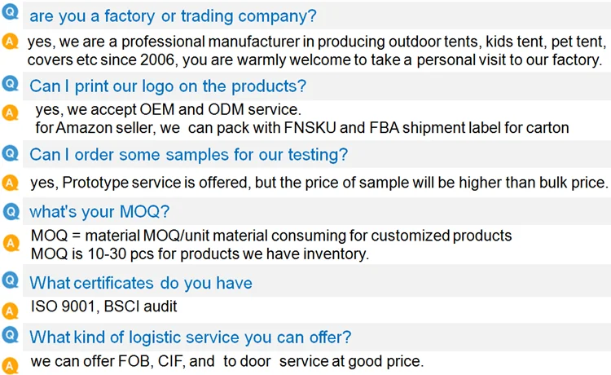Open the "what's your MOQ?" question
611x375 pixels.
(99, 212)
